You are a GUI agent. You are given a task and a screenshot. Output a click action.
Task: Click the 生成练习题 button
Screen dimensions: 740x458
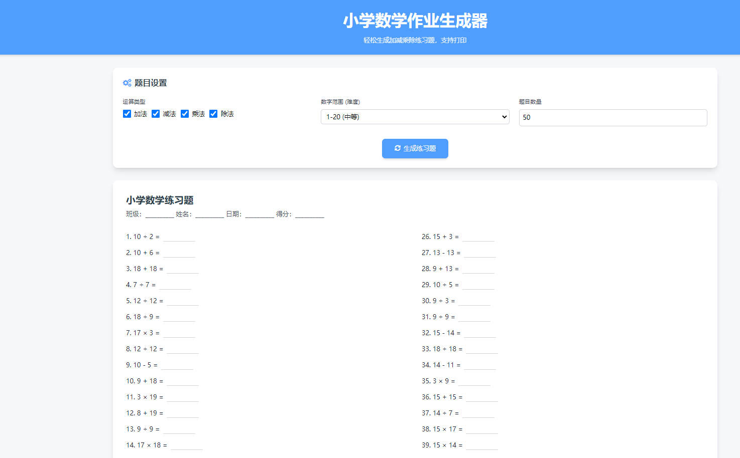point(415,148)
